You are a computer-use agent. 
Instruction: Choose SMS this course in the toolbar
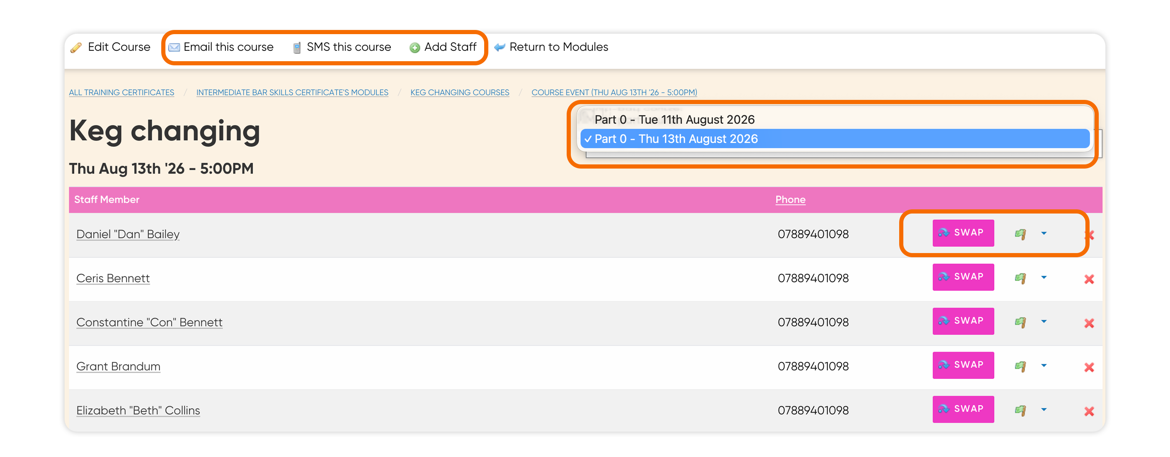[342, 47]
